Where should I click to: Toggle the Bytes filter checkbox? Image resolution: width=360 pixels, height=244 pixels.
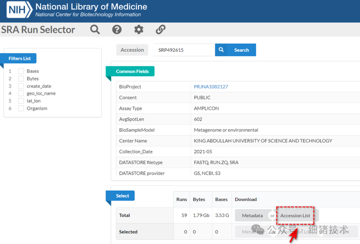21,79
